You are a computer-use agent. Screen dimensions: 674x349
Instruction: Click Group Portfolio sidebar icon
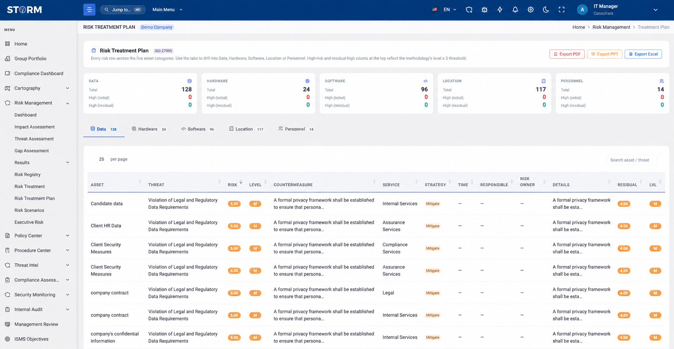(x=7, y=58)
